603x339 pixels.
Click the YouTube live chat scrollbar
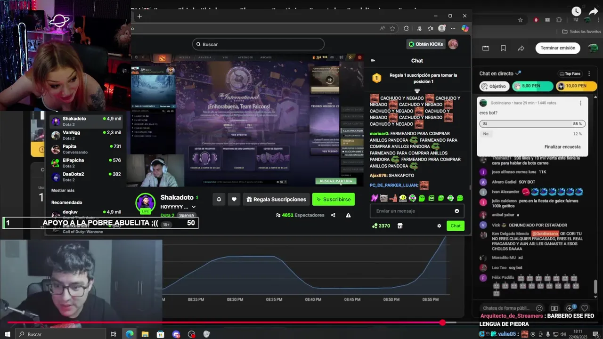pyautogui.click(x=595, y=286)
